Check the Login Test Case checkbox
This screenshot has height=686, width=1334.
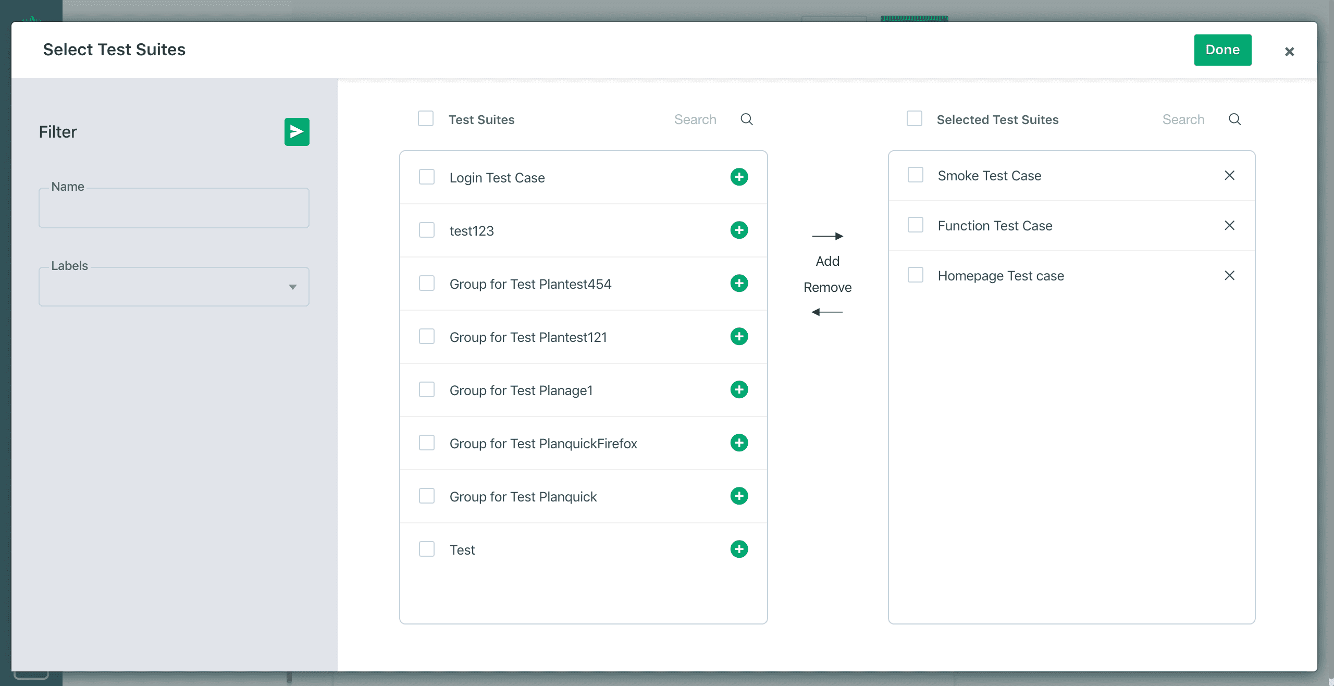(427, 177)
